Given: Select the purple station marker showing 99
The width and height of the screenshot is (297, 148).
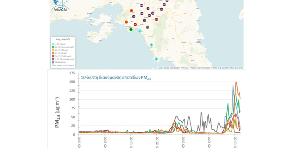Looking at the screenshot, I should pyautogui.click(x=162, y=9).
